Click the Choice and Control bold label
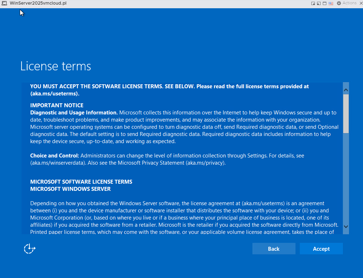Screen dimensions: 363x278 click(55, 156)
